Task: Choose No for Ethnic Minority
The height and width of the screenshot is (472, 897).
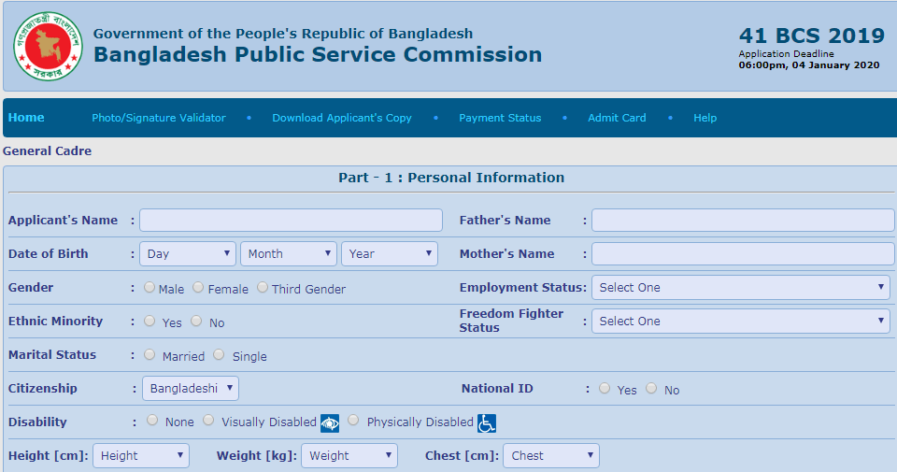Action: 196,321
